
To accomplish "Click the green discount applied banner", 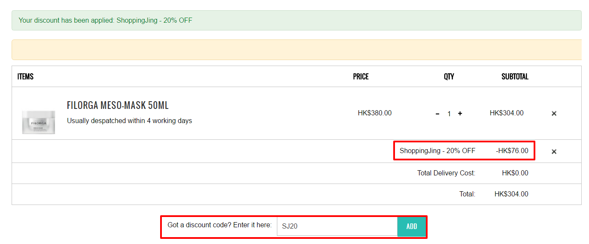I will [x=296, y=20].
